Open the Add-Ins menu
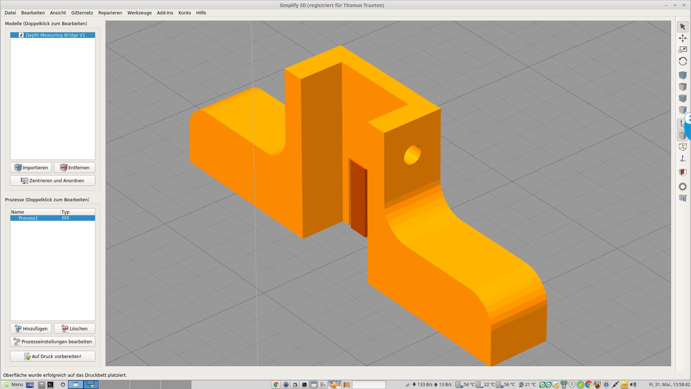This screenshot has height=389, width=691. point(165,13)
